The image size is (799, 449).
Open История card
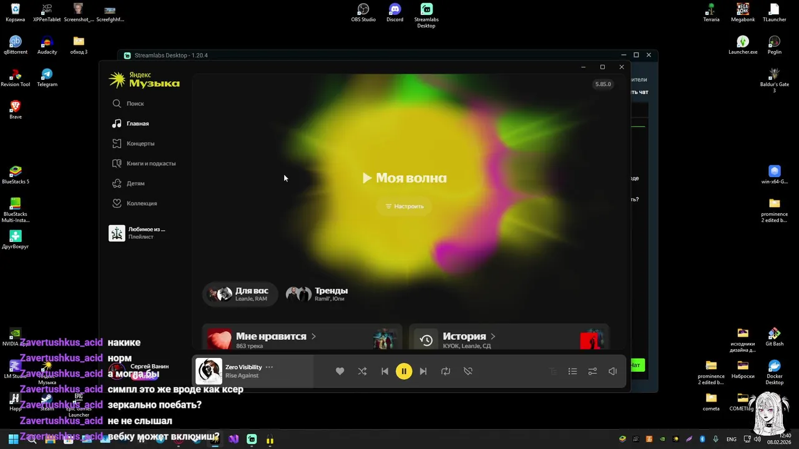coord(508,337)
